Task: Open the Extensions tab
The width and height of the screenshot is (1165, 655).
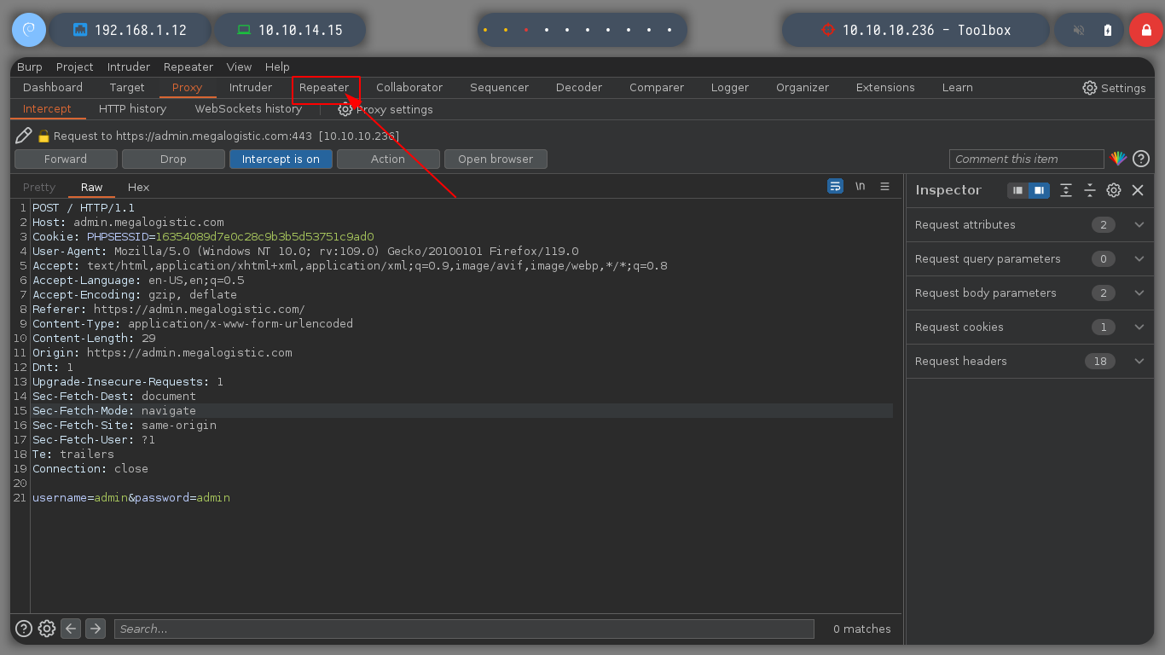Action: pos(885,88)
